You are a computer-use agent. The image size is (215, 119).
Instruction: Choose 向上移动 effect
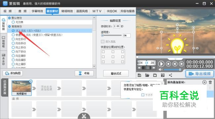pyautogui.click(x=13, y=47)
